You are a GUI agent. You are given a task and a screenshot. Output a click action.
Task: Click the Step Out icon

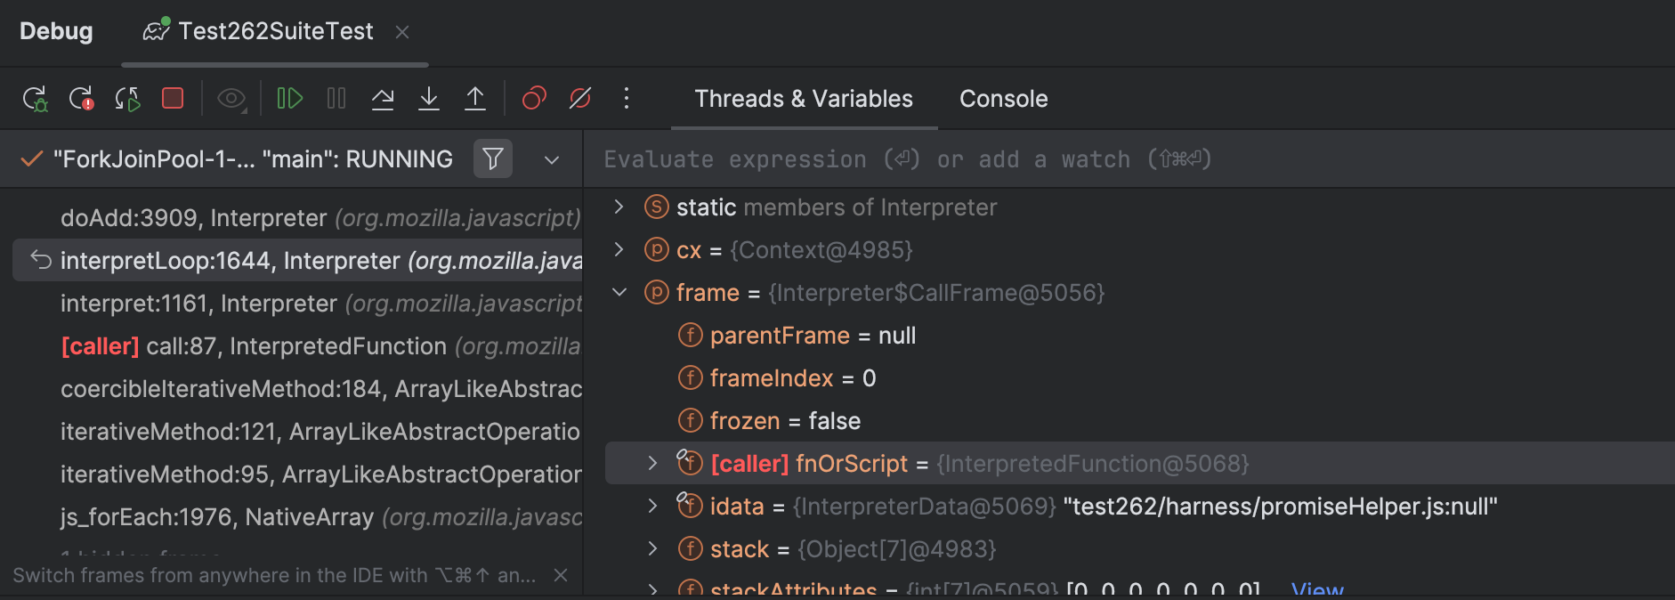coord(475,98)
